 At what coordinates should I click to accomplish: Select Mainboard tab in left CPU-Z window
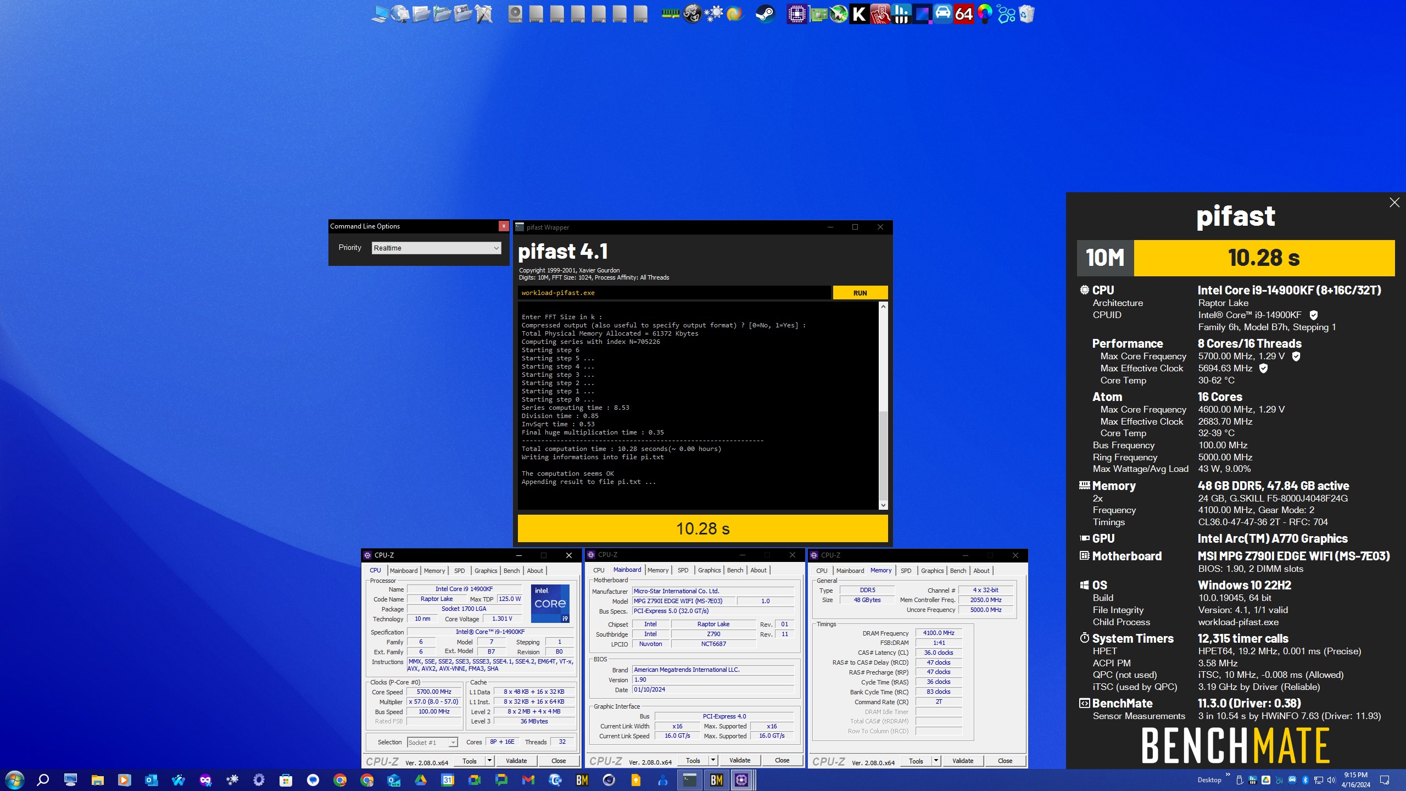tap(404, 571)
